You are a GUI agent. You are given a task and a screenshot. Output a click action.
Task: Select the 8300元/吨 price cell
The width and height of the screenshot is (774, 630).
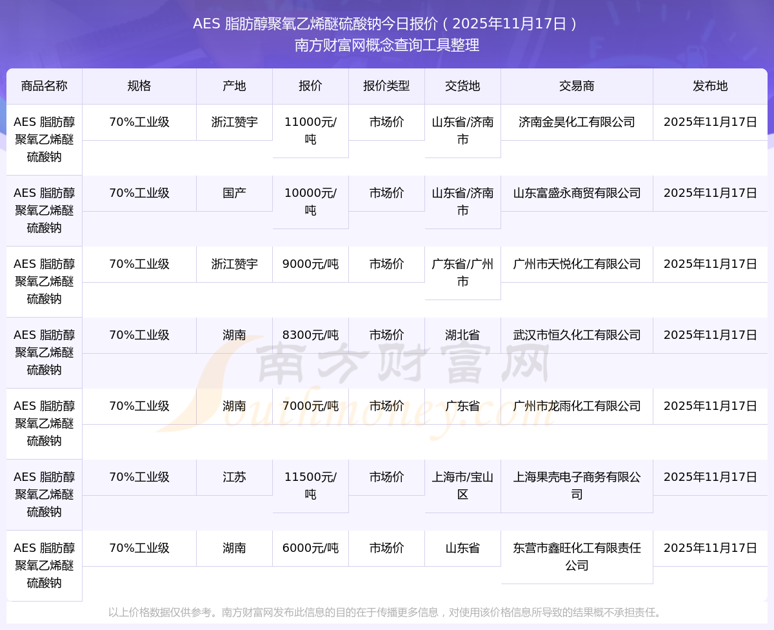coord(310,335)
